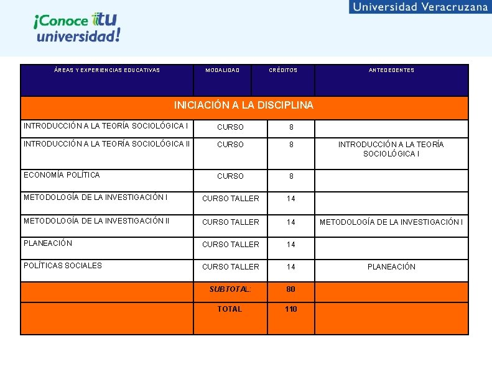Click credits 14 for Metodología de la Investigación II
Viewport: 492px width, 380px height.
291,222
